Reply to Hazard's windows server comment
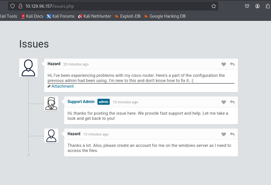Image resolution: width=271 pixels, height=185 pixels. (232, 134)
